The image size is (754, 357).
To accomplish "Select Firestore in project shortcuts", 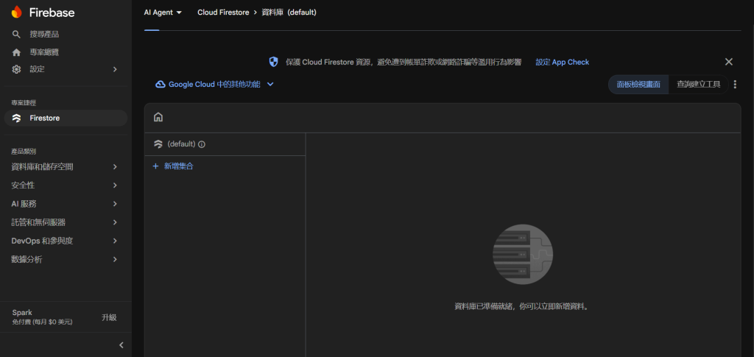I will coord(66,119).
